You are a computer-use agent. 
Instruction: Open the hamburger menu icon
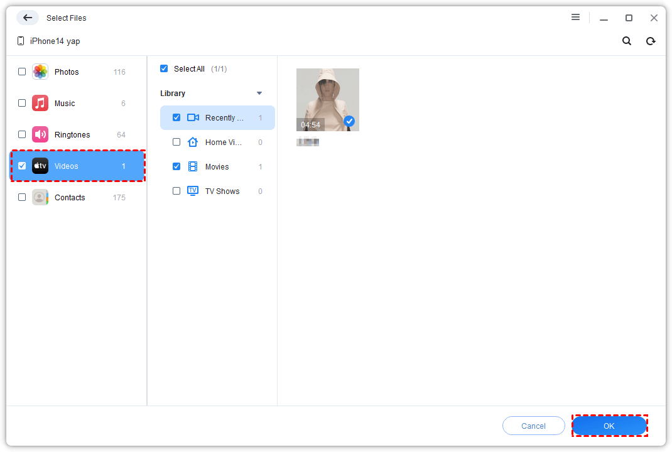coord(575,18)
